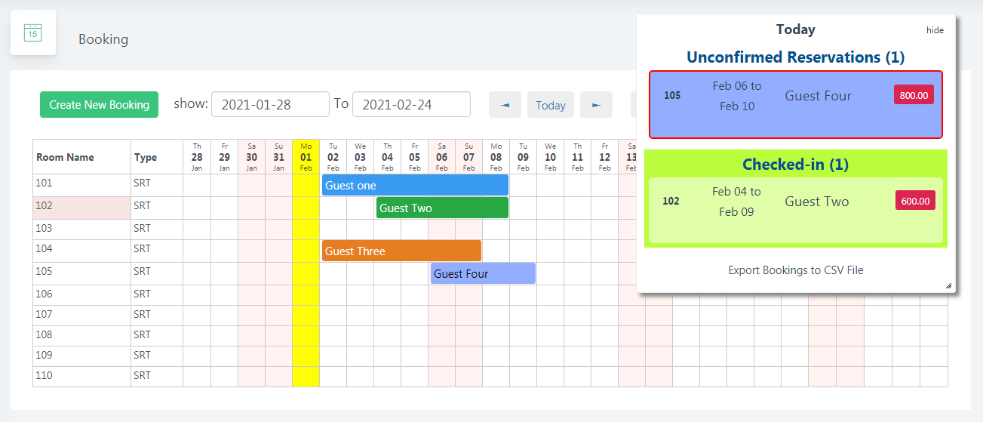Open the Guest one booking bar
This screenshot has height=422, width=983.
click(415, 185)
